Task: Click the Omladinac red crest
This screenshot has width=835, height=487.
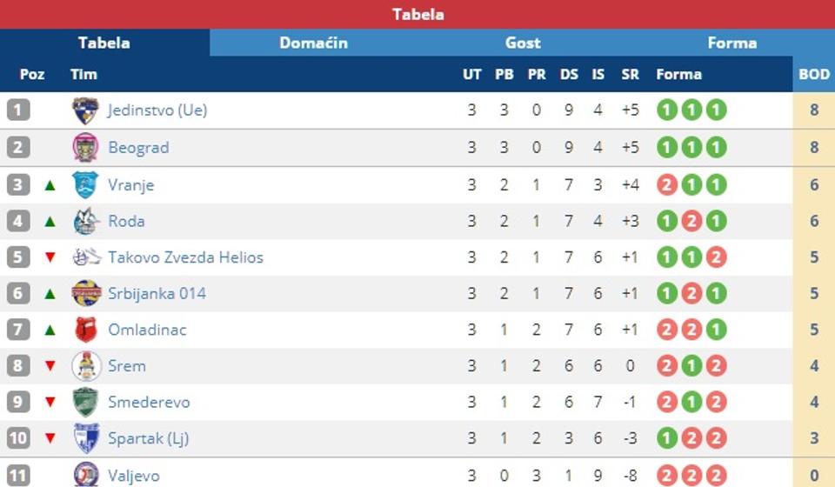Action: 85,330
